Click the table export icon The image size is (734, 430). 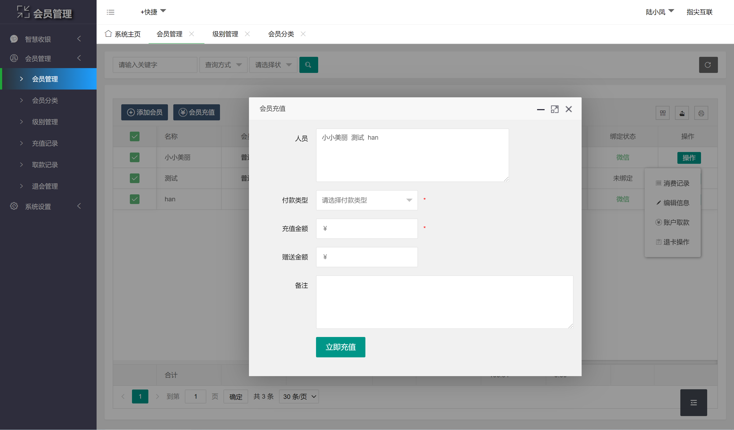tap(682, 113)
